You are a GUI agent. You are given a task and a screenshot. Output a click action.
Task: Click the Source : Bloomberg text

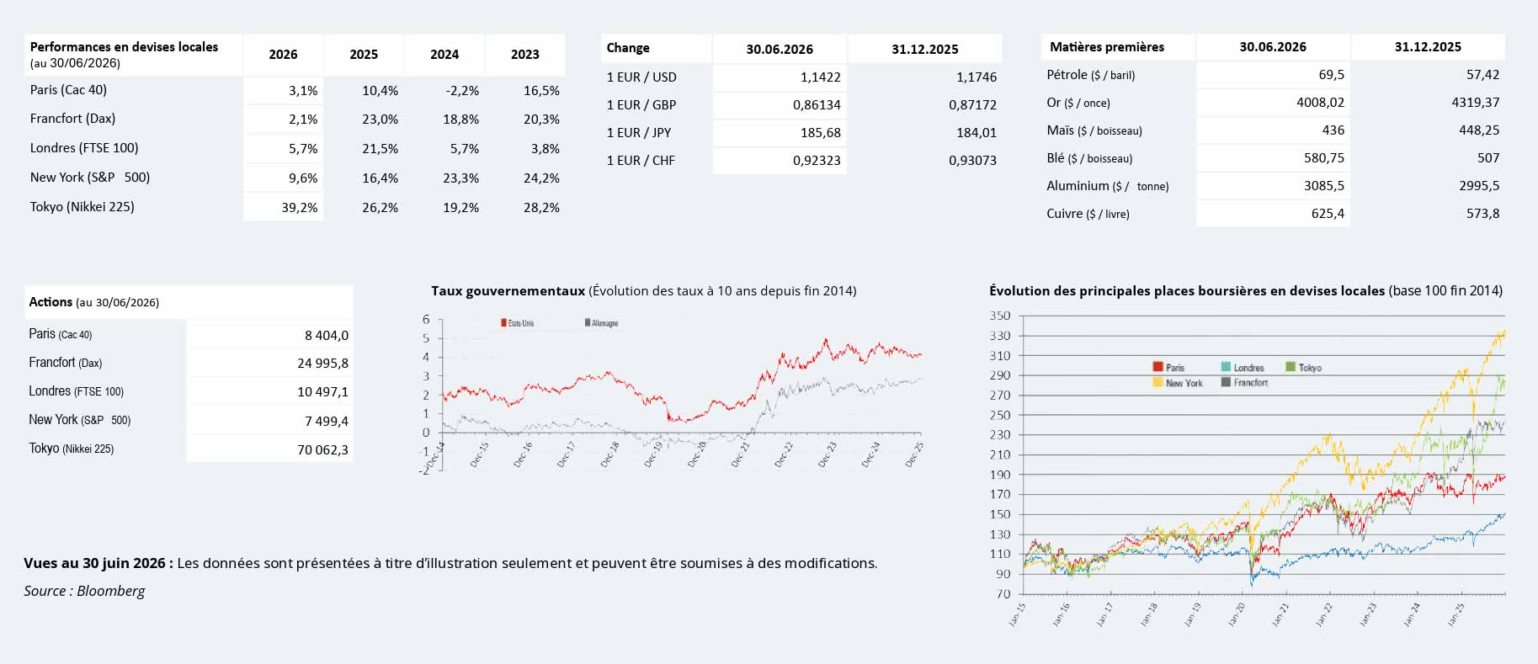(84, 591)
